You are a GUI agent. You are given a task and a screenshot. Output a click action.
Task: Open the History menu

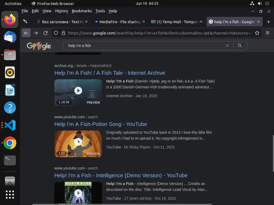[x=62, y=11]
